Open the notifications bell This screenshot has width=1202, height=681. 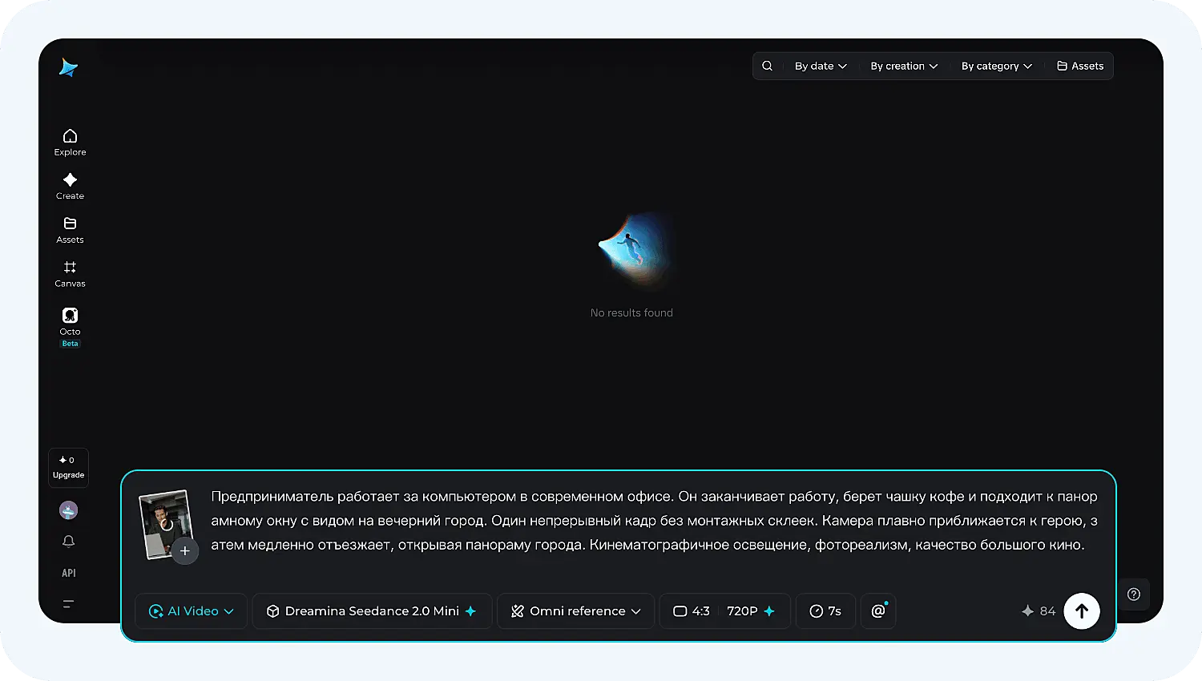69,542
